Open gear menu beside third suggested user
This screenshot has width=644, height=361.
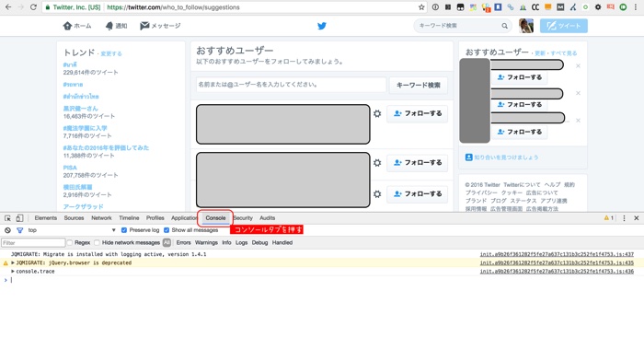coord(377,194)
